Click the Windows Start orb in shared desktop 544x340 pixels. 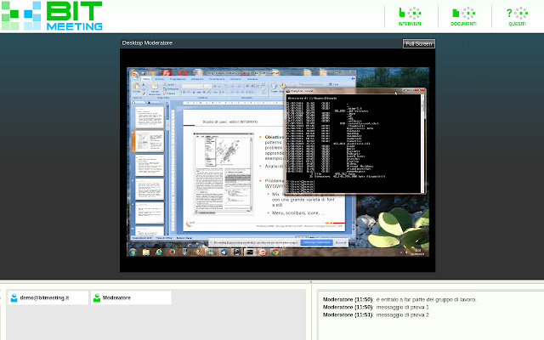133,252
